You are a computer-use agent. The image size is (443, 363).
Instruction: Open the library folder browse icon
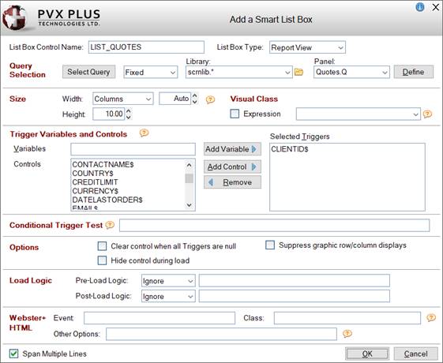(x=298, y=72)
